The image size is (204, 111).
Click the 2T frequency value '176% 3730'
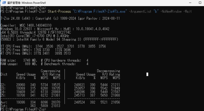[x=42, y=50]
